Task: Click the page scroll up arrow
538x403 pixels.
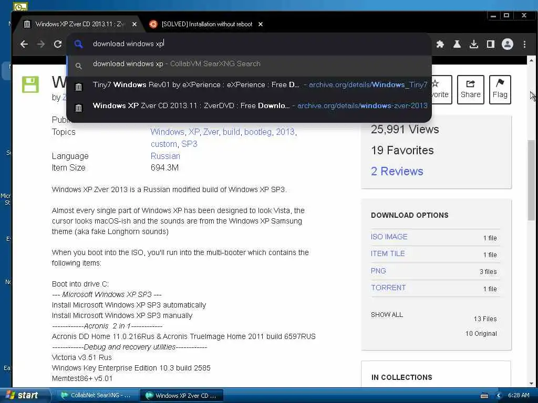Action: pyautogui.click(x=532, y=60)
